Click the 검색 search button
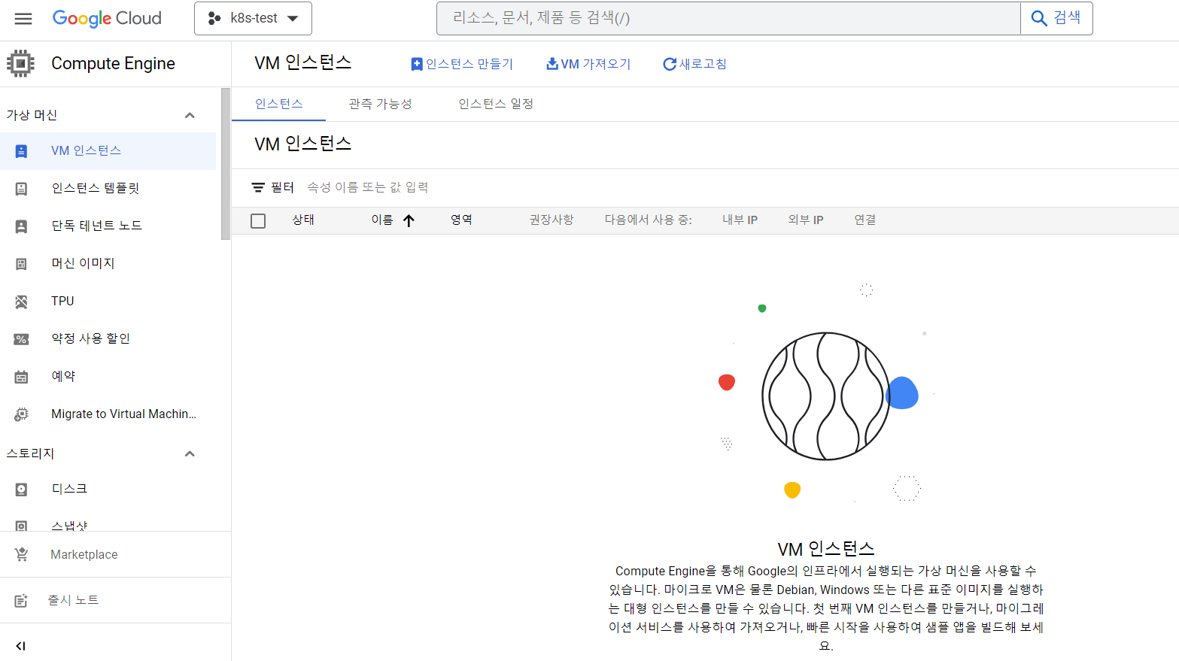 point(1056,18)
